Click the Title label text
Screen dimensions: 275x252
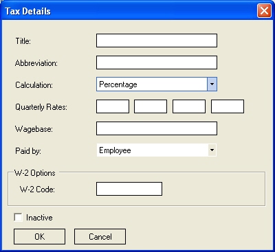[23, 41]
